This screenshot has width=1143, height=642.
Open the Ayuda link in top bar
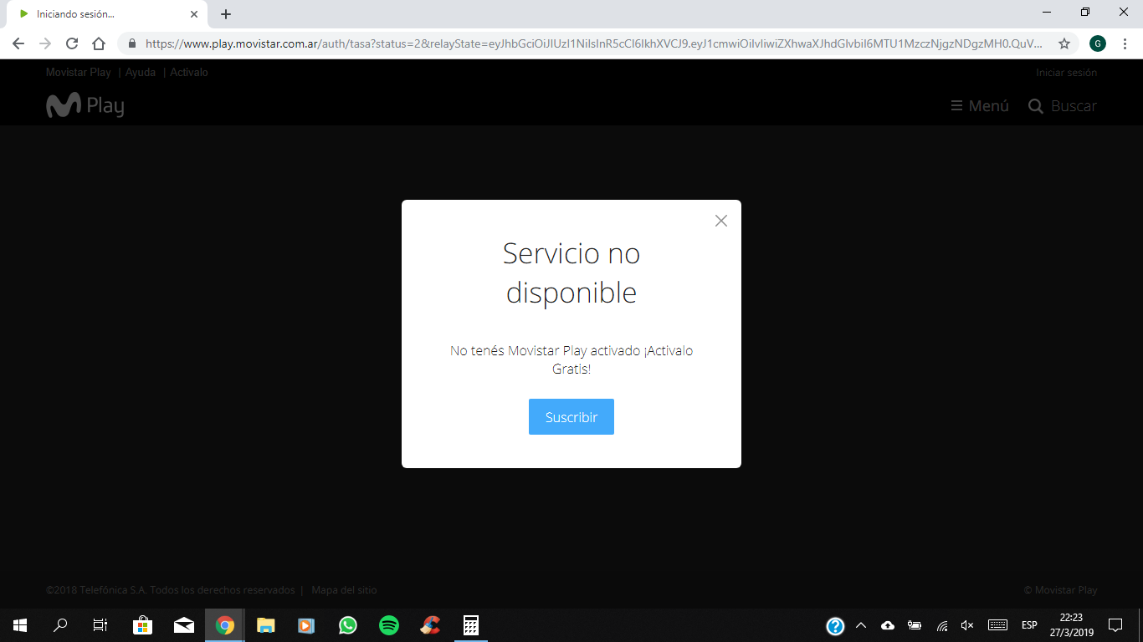pos(141,73)
